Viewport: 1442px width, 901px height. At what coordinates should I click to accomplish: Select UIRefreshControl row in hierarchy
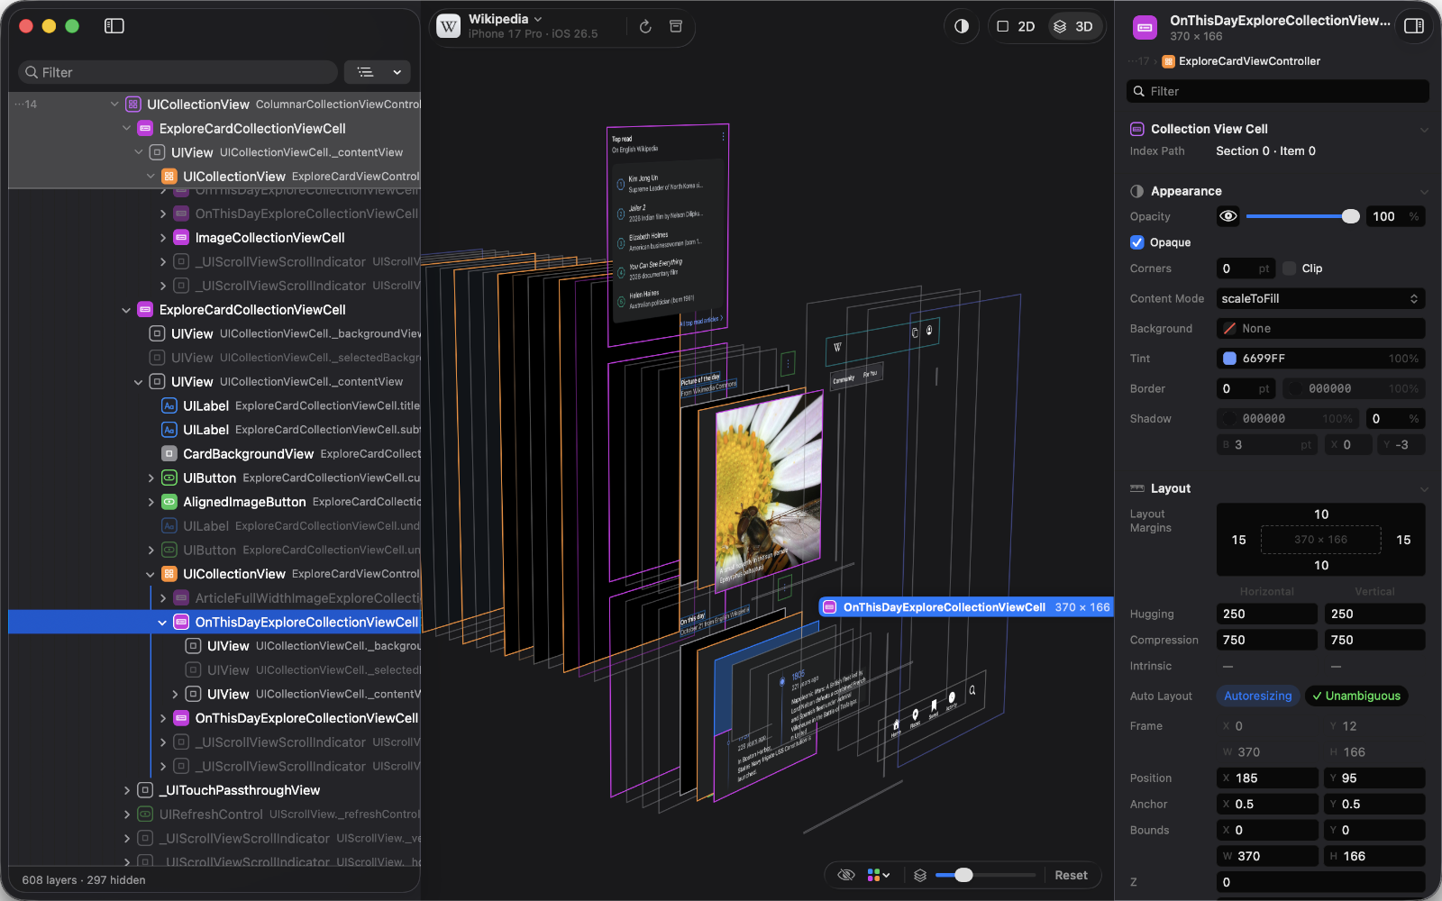[x=214, y=815]
